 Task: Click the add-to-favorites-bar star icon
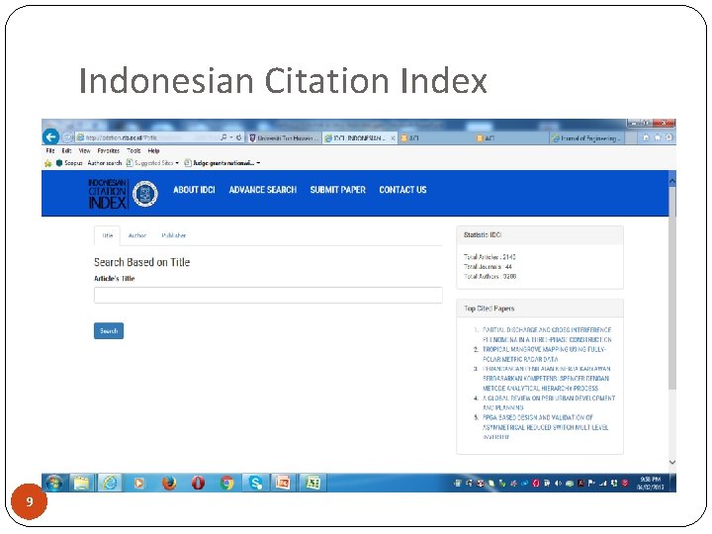click(47, 163)
